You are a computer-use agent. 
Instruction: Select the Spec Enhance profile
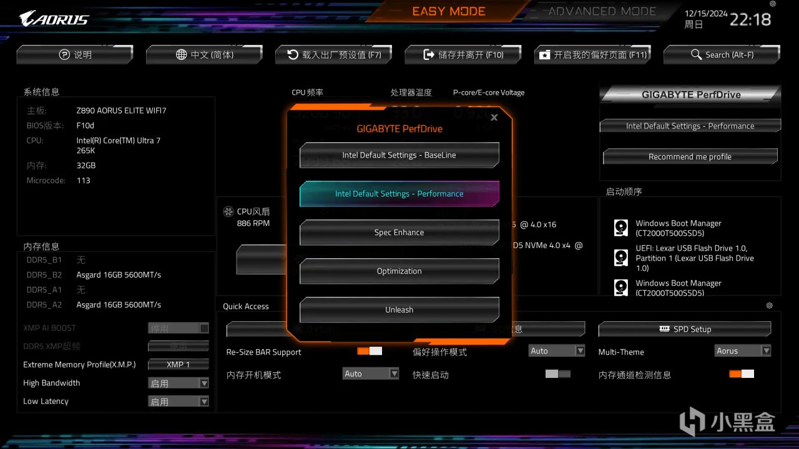(399, 233)
